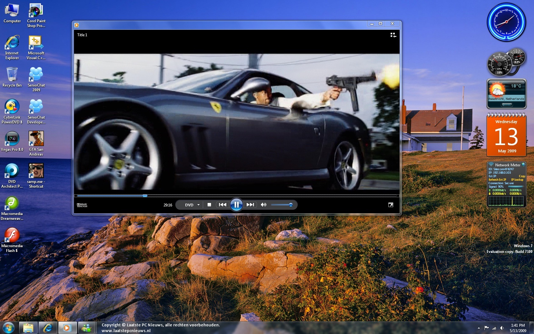Click the analog clock gadget

(506, 22)
